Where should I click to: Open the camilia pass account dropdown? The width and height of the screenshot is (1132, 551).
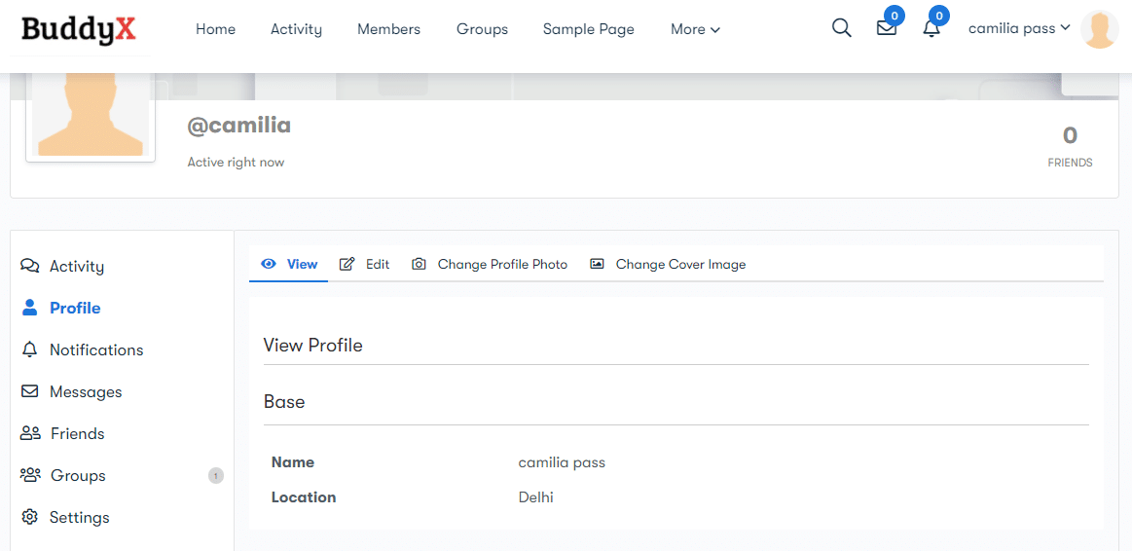pyautogui.click(x=1019, y=29)
